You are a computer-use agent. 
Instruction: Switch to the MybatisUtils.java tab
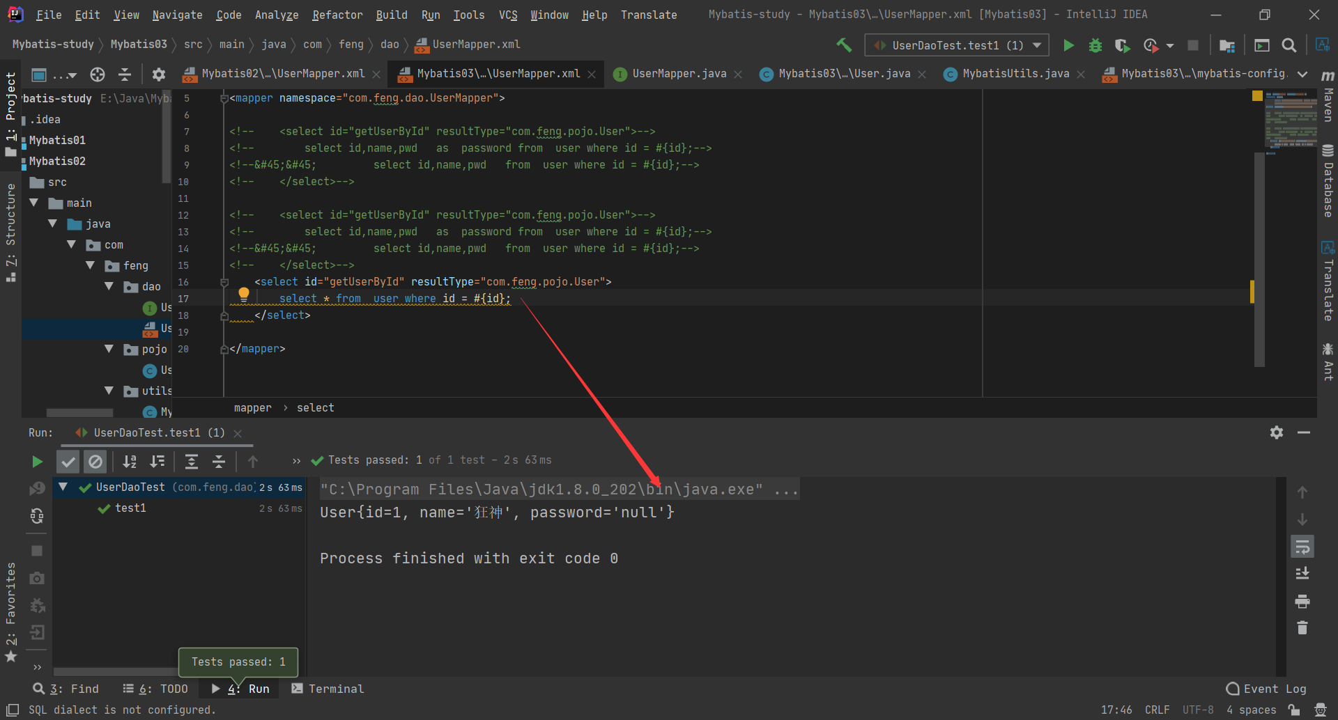click(x=1014, y=73)
